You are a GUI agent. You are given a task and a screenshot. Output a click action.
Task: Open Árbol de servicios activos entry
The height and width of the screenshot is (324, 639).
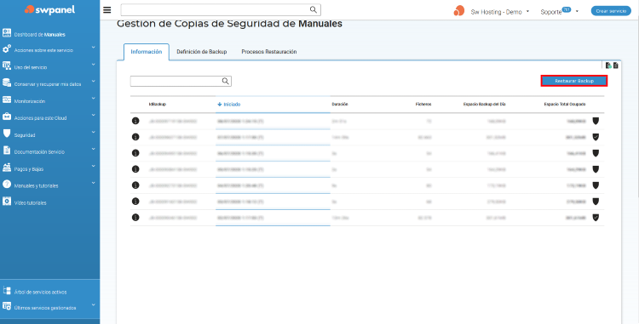click(x=40, y=293)
